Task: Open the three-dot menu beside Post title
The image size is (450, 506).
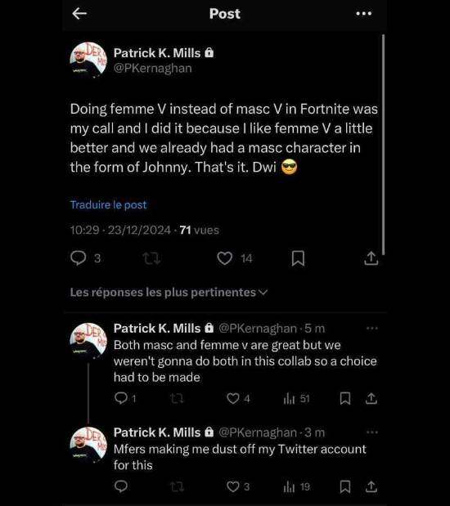Action: [x=364, y=14]
